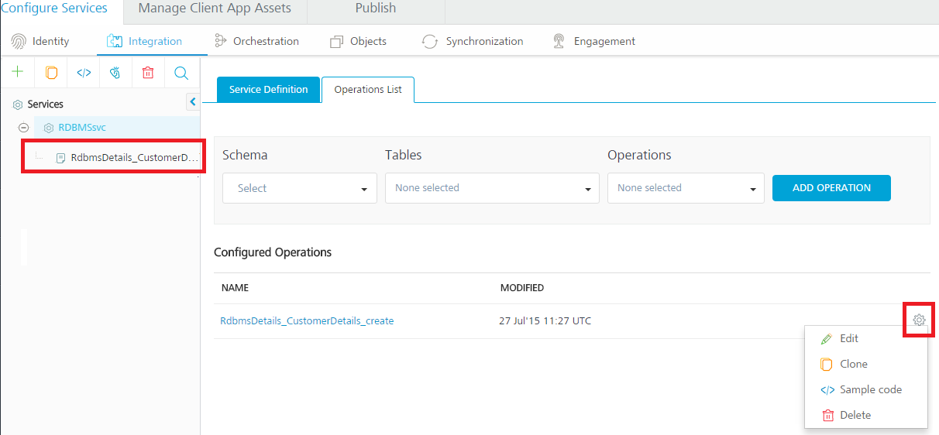Collapse the left services panel arrow
This screenshot has width=939, height=435.
point(193,102)
